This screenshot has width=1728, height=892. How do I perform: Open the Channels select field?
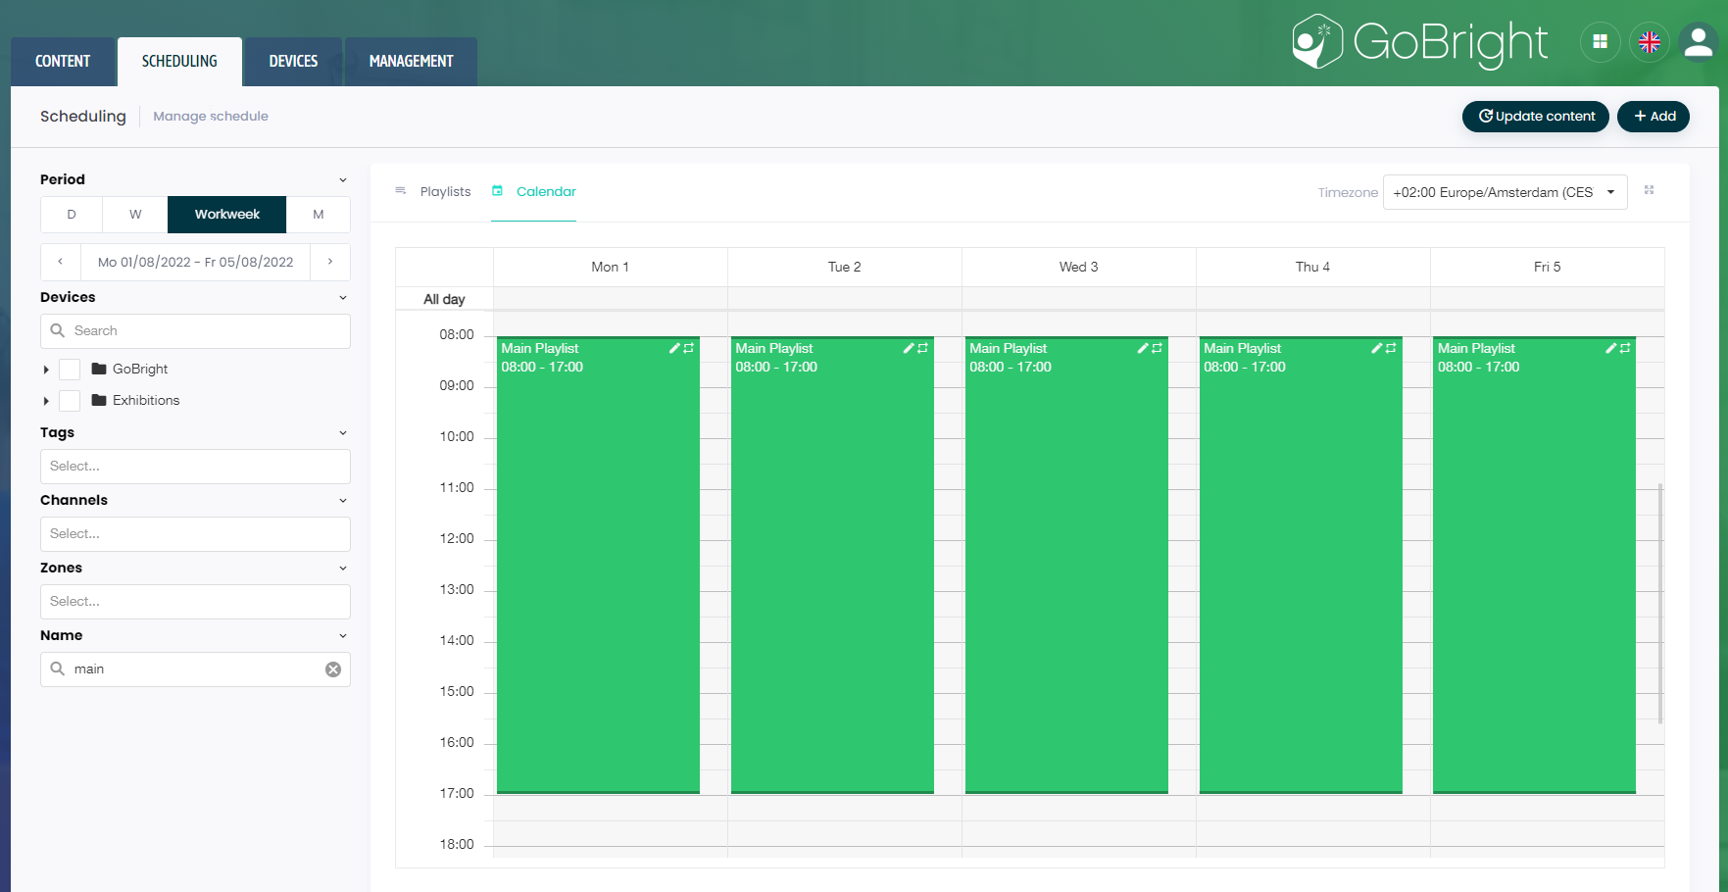click(x=195, y=534)
